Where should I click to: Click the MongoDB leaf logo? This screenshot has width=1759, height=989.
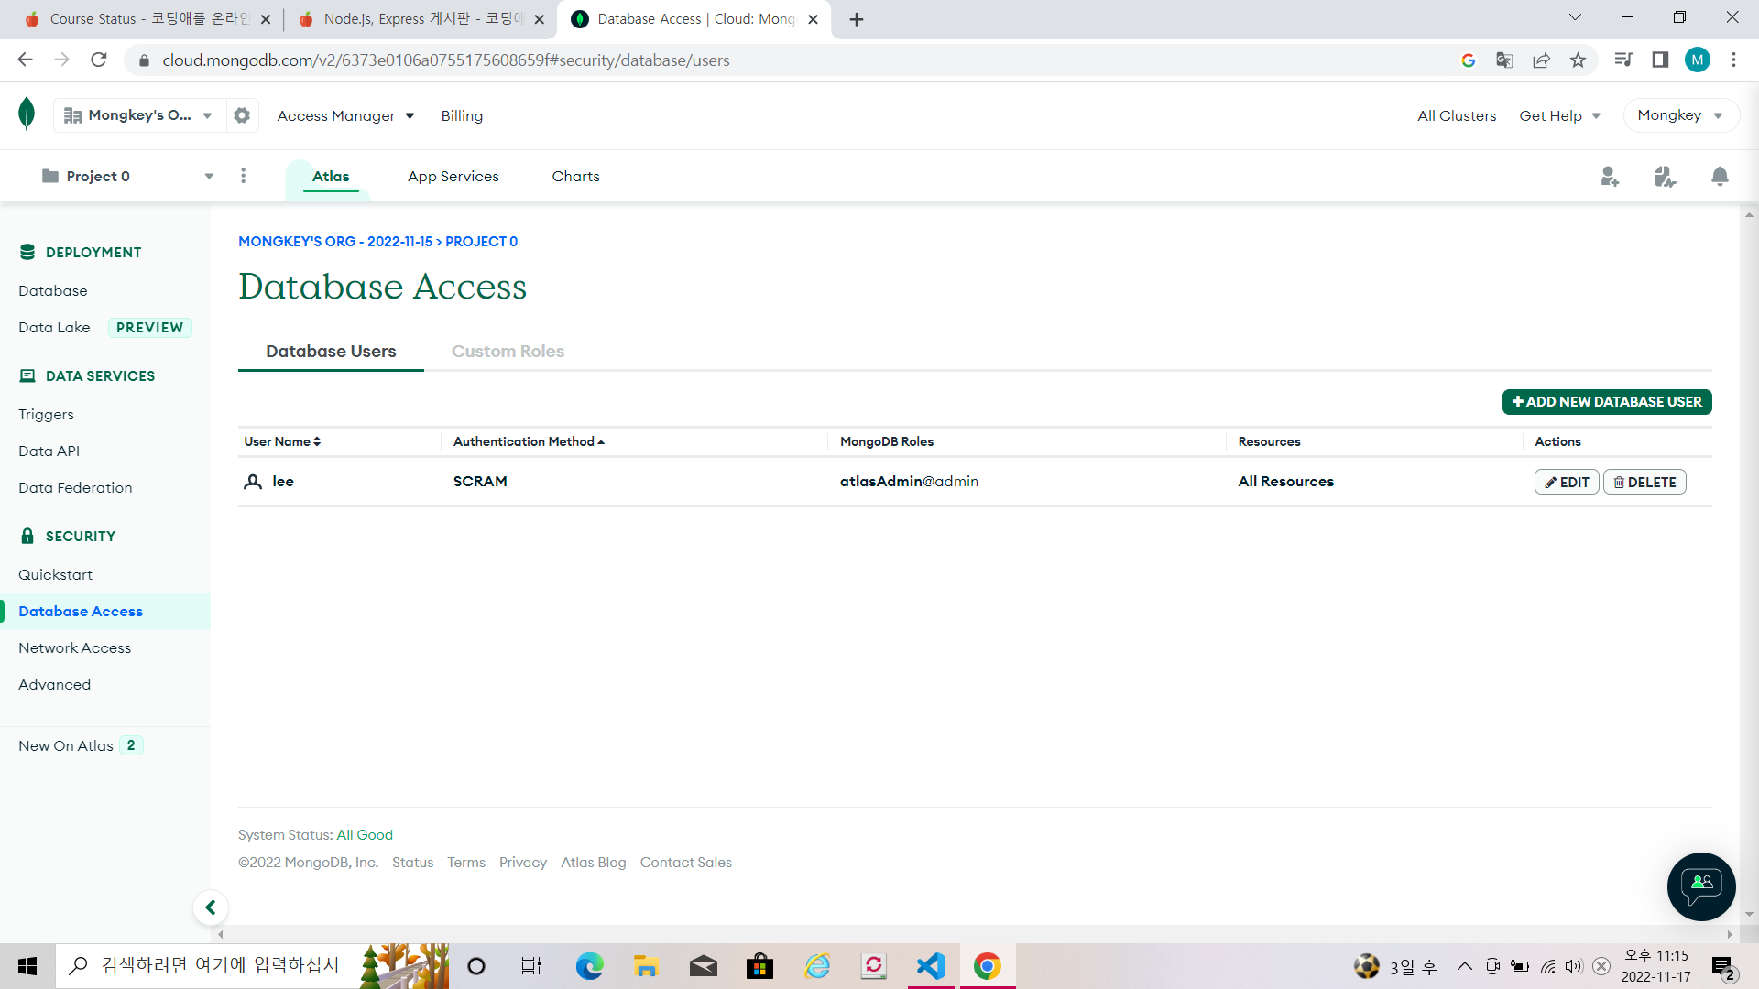pyautogui.click(x=27, y=114)
